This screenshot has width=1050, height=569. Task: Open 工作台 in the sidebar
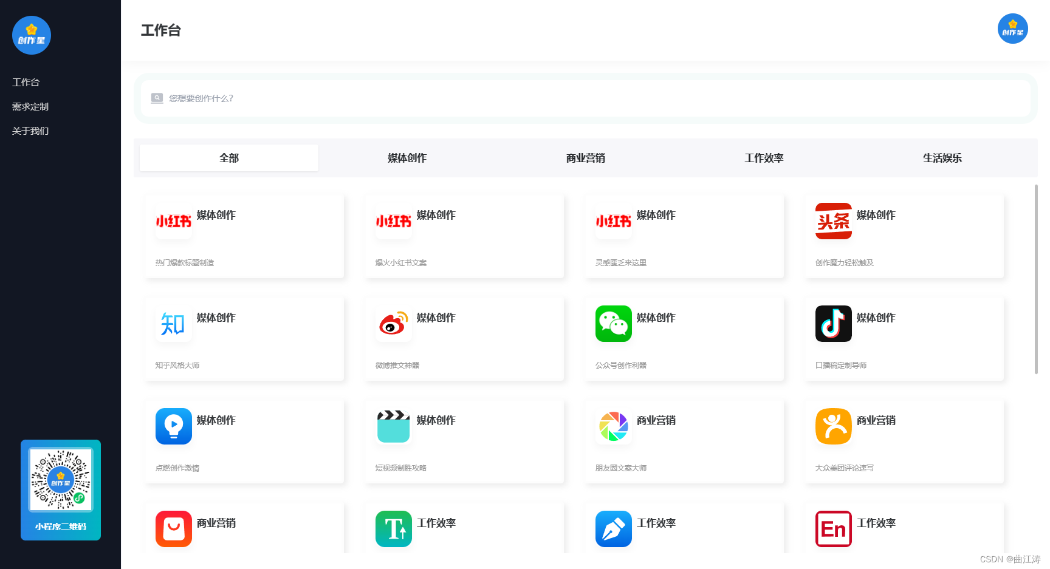click(26, 82)
